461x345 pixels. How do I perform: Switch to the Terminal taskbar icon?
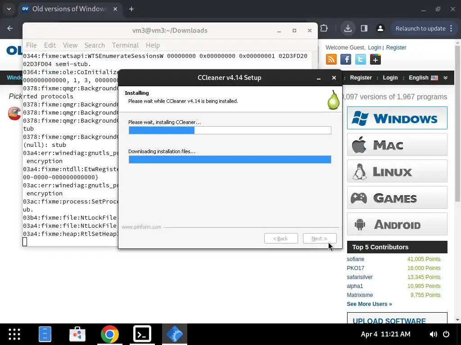[142, 334]
